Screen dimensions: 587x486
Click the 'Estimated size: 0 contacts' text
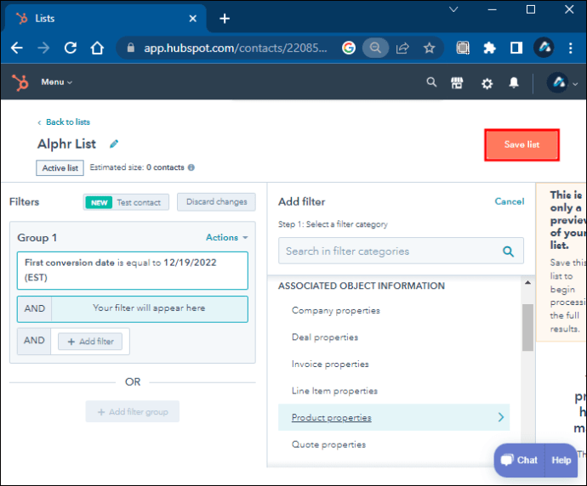137,167
